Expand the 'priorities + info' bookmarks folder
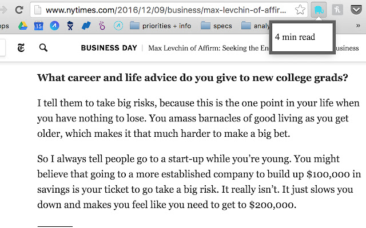 (x=160, y=26)
